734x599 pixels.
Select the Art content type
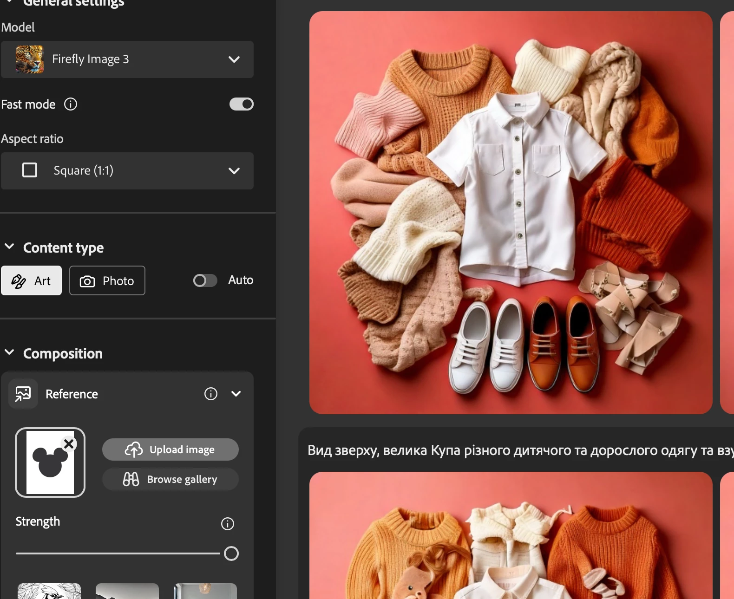[31, 280]
